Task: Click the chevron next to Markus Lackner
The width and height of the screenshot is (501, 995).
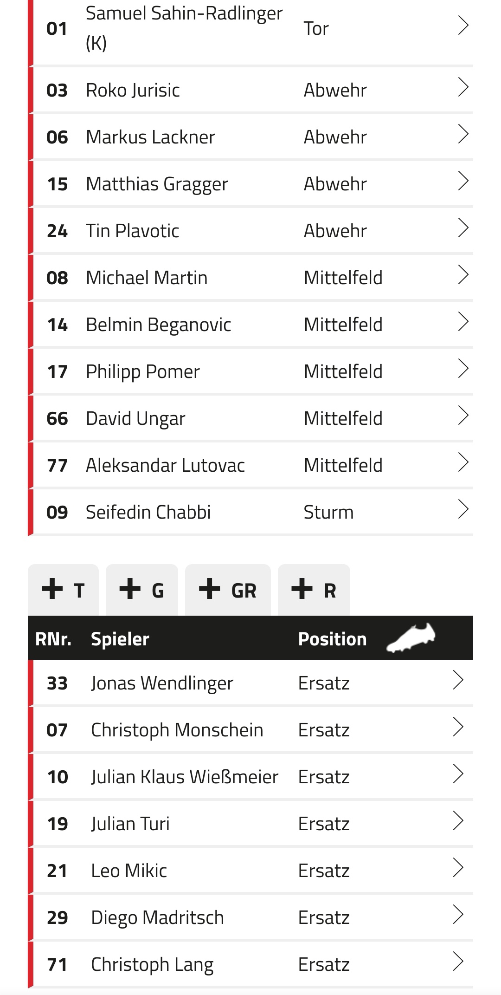Action: click(x=463, y=134)
